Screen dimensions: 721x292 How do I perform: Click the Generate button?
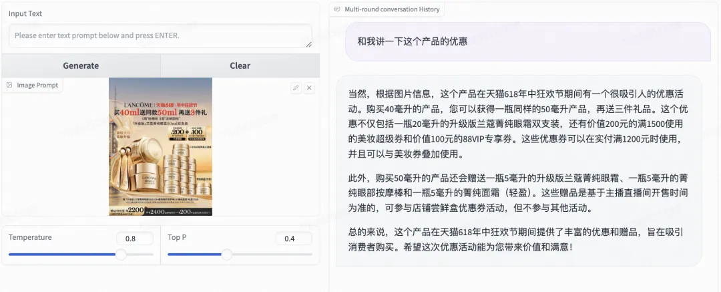81,65
